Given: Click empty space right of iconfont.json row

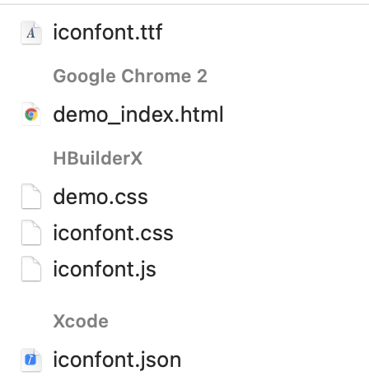Looking at the screenshot, I should 274,360.
